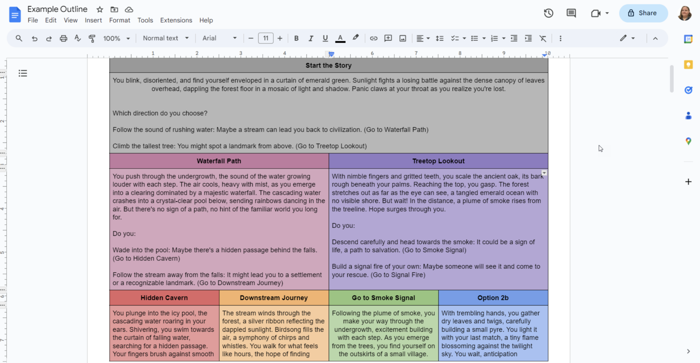Insert an image
The image size is (700, 363).
(402, 38)
